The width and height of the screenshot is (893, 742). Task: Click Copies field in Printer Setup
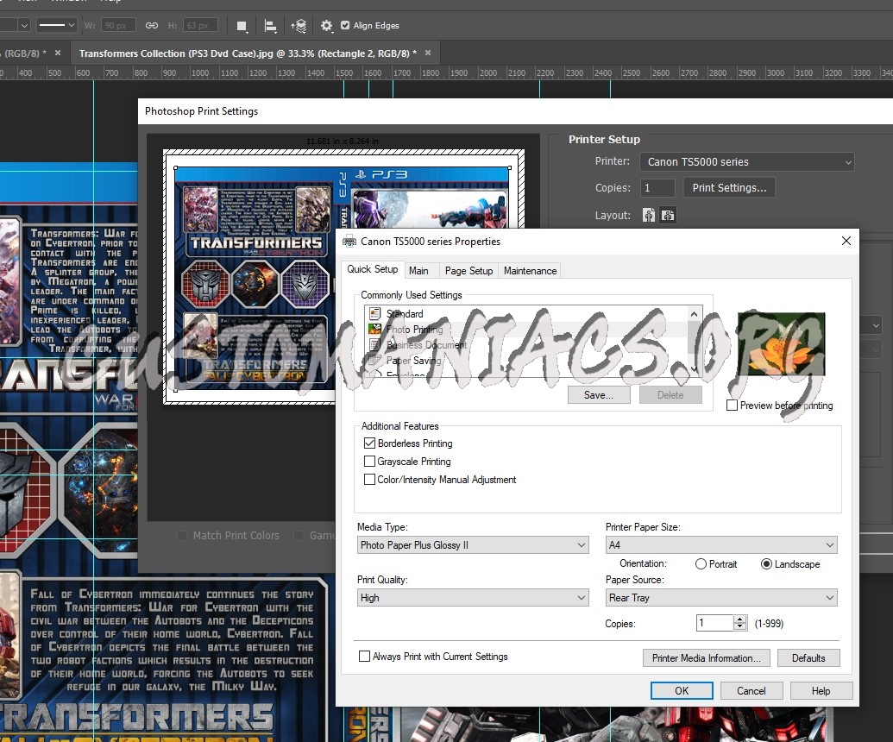click(657, 188)
